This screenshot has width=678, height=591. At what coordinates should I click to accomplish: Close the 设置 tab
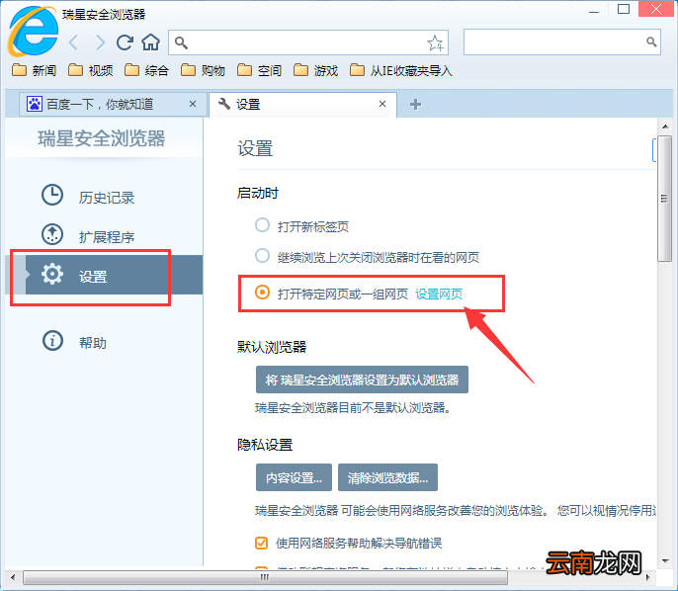click(x=382, y=104)
